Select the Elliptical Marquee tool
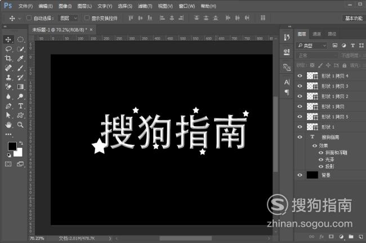 pyautogui.click(x=20, y=39)
